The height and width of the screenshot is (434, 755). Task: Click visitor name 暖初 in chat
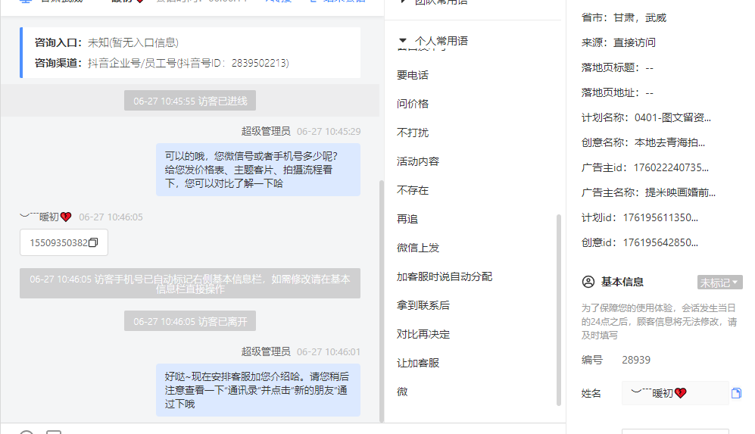45,217
